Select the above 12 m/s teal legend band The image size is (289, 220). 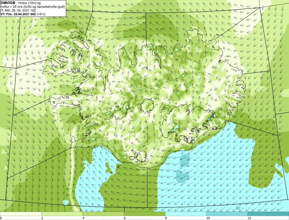268,214
